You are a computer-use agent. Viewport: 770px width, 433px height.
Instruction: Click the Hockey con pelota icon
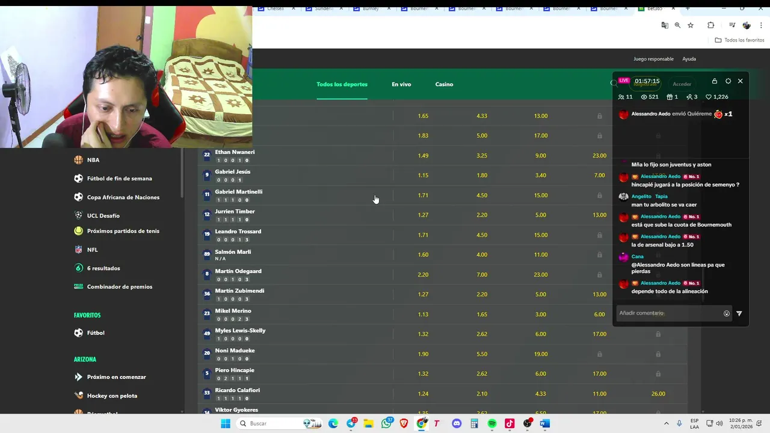78,396
